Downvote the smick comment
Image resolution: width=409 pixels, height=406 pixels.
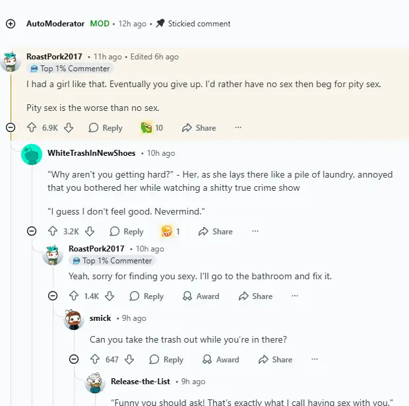(129, 360)
